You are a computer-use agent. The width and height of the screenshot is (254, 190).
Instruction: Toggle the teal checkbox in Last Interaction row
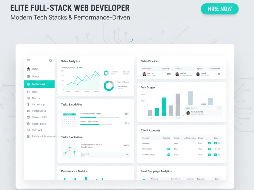tap(169, 155)
